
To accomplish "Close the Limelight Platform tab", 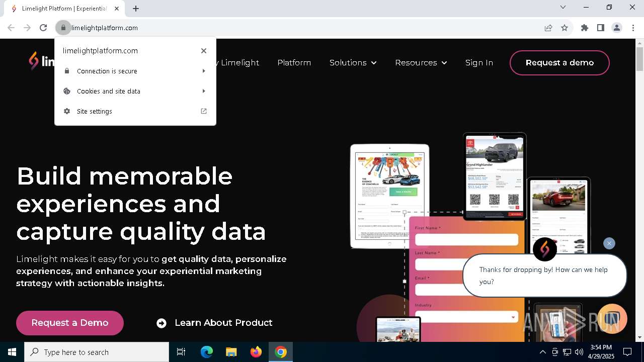I will point(117,9).
